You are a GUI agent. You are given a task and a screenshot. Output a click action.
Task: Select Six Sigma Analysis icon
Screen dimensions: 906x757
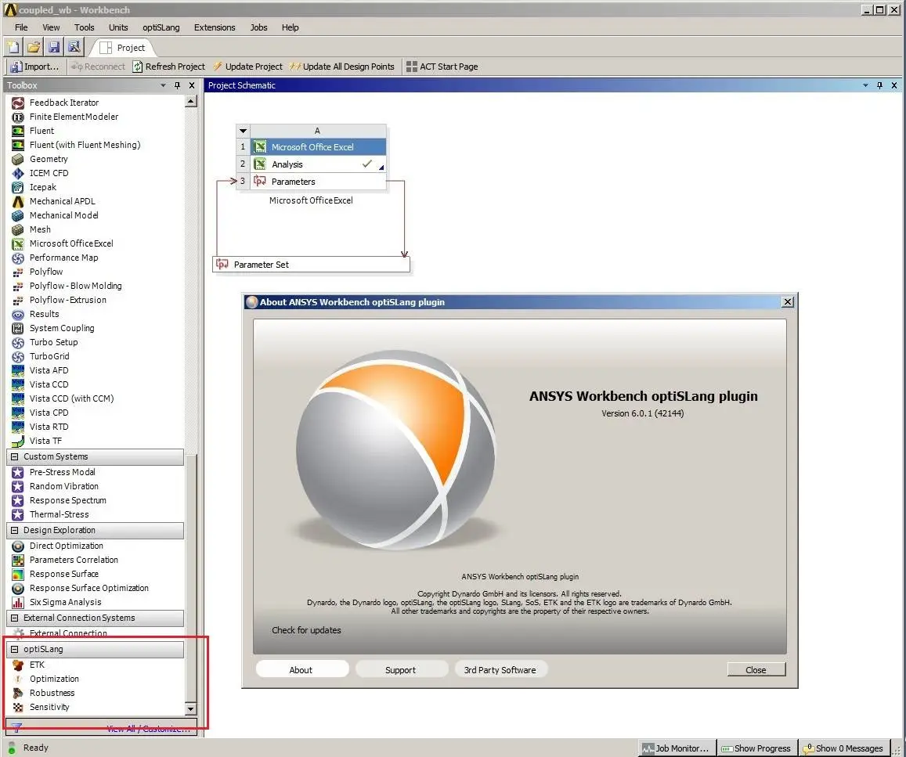click(18, 602)
